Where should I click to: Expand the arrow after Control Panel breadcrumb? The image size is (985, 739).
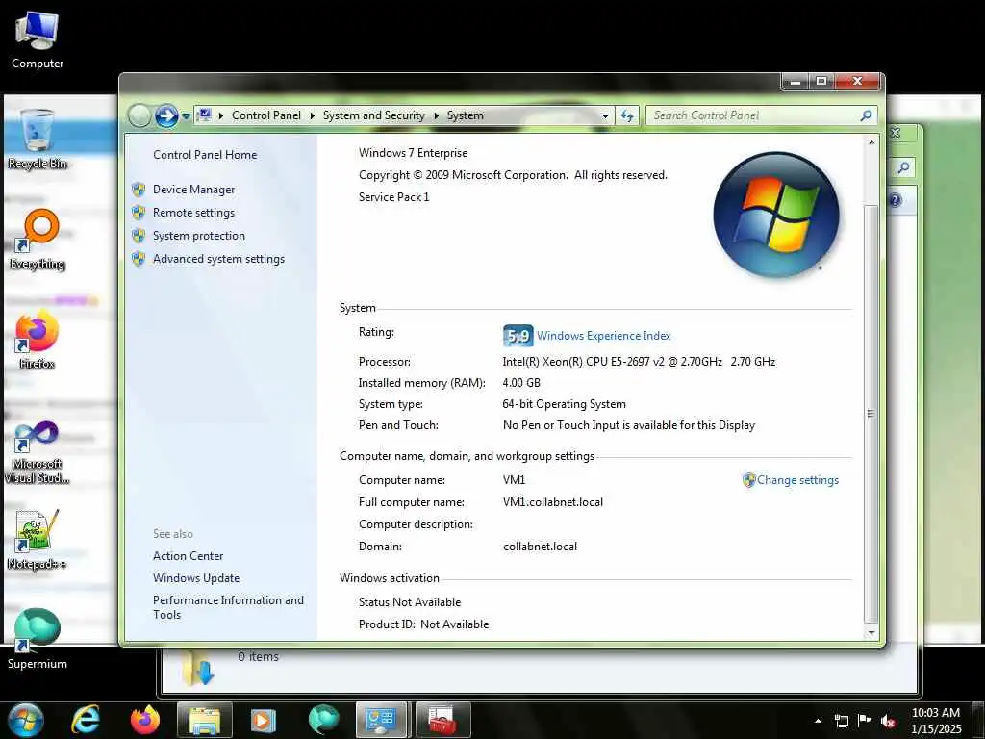click(313, 115)
